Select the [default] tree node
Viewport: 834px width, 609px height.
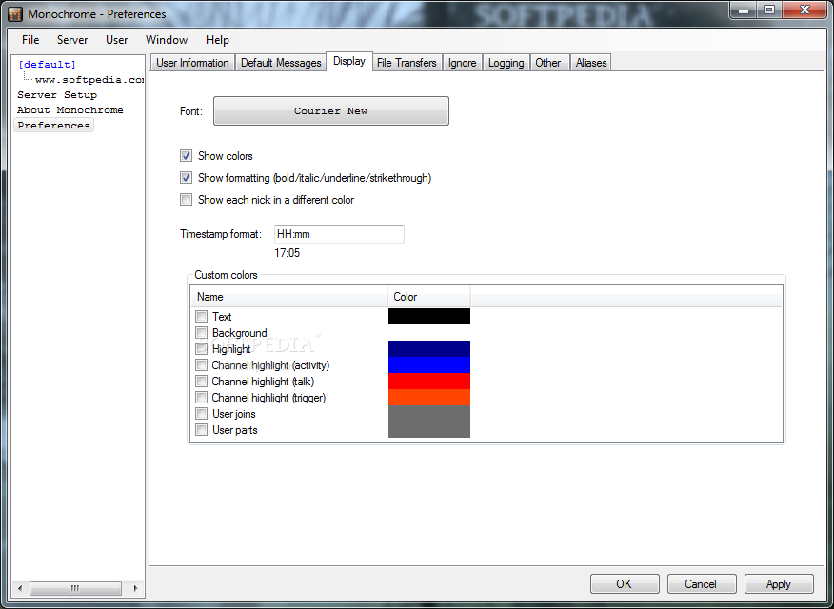coord(47,65)
